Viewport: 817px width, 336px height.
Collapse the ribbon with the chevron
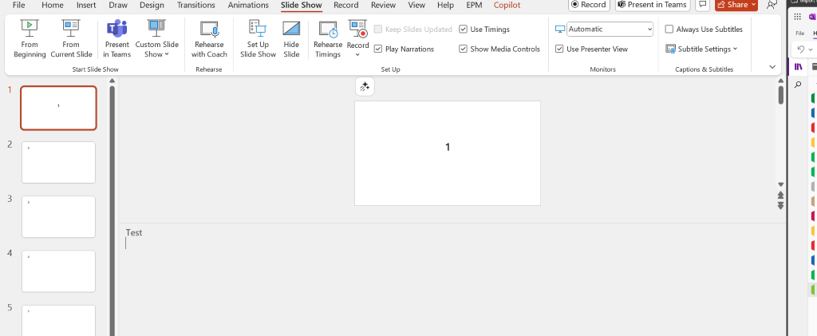tap(772, 67)
